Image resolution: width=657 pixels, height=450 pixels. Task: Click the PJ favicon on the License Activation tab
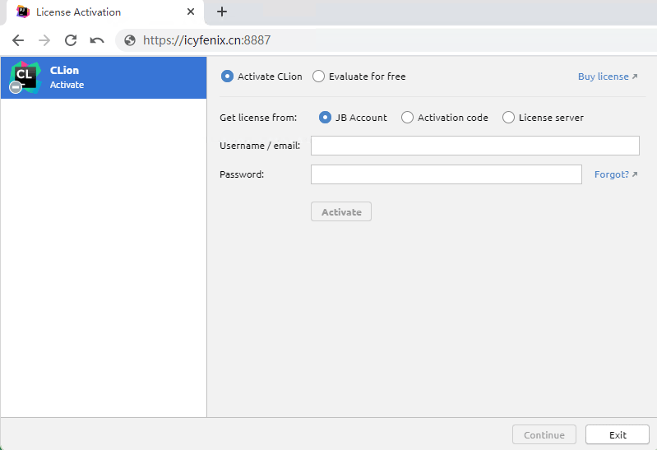click(x=23, y=12)
